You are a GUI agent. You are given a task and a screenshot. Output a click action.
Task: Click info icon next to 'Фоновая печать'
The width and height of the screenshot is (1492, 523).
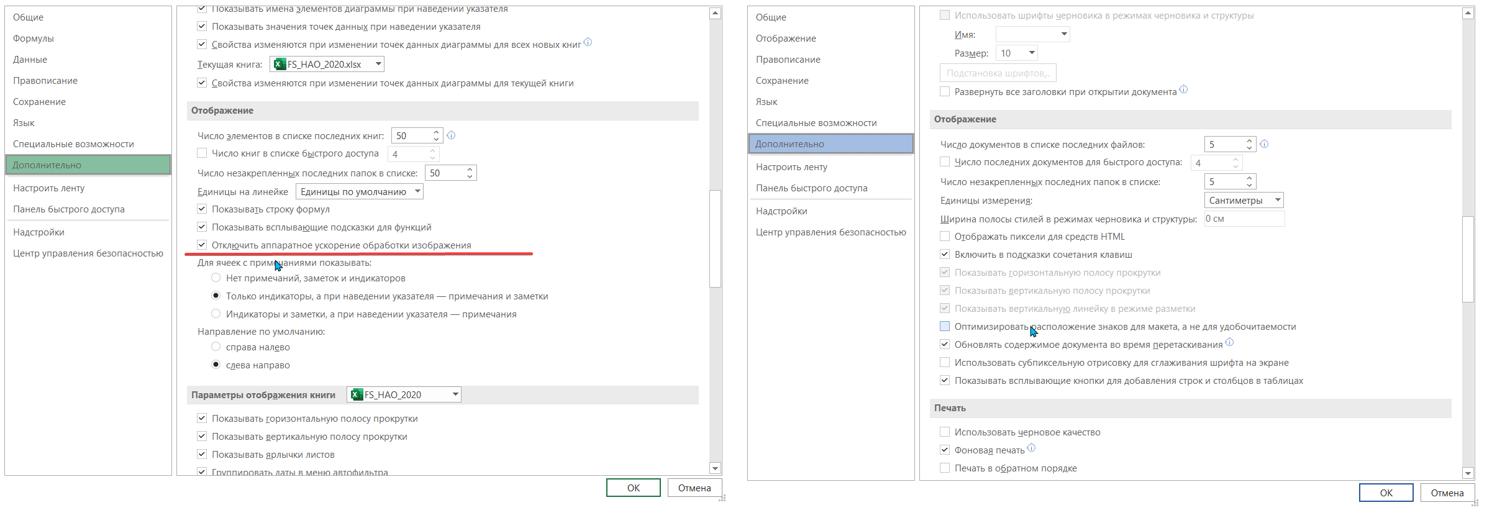(x=1032, y=448)
